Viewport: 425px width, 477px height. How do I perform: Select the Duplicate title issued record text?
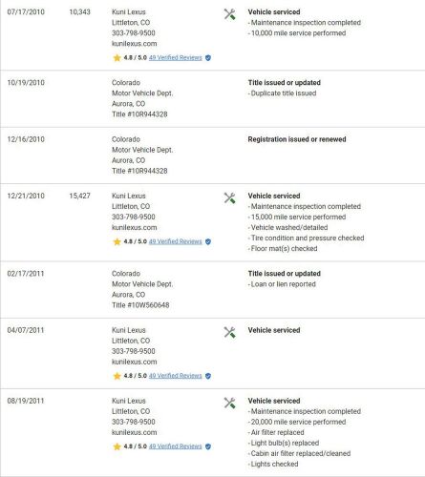click(x=284, y=93)
